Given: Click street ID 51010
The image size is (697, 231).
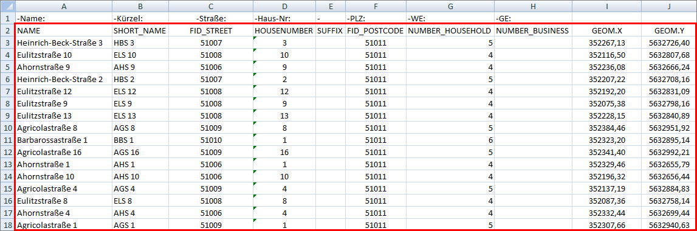Looking at the screenshot, I should (x=211, y=140).
